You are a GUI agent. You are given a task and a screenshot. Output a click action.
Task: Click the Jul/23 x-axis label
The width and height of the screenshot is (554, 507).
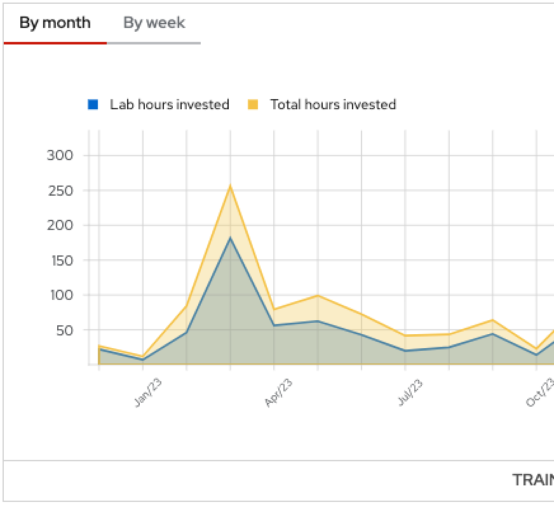coord(409,393)
